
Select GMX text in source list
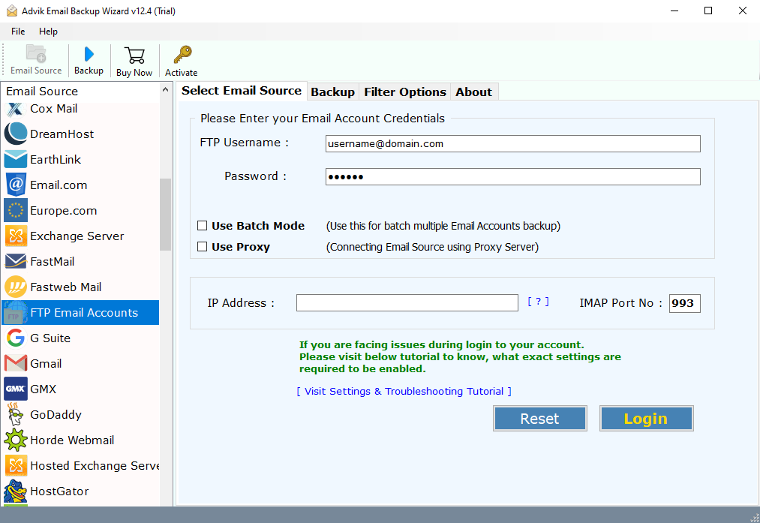click(43, 389)
